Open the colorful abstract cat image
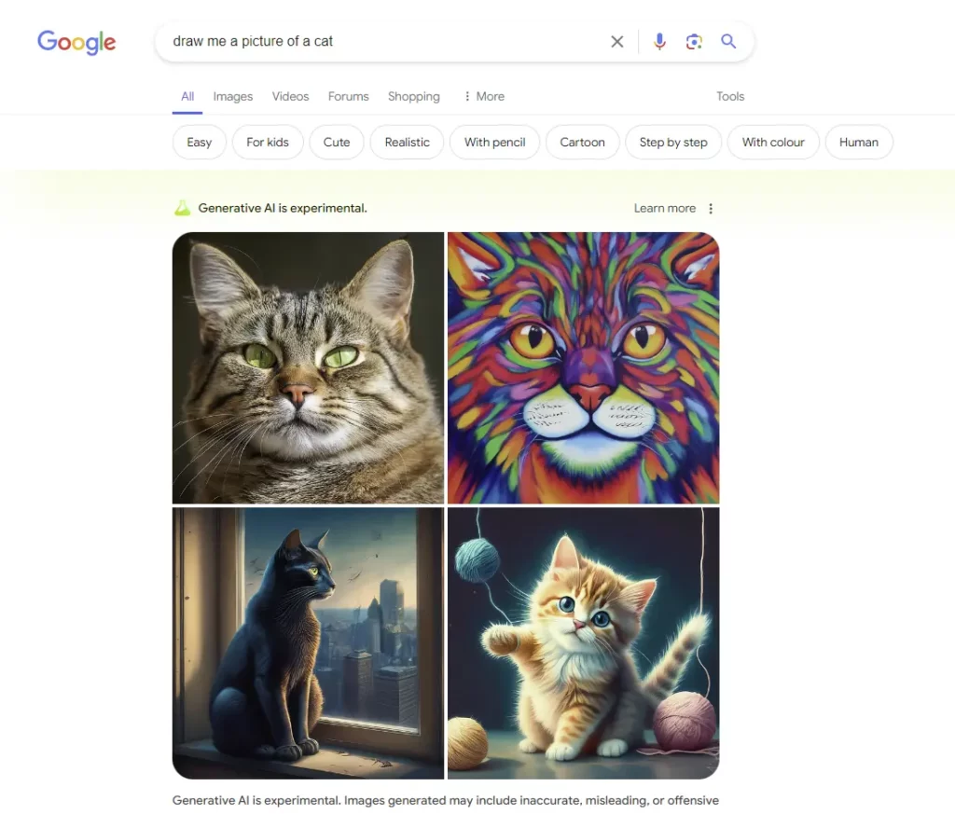This screenshot has width=955, height=814. (x=584, y=367)
